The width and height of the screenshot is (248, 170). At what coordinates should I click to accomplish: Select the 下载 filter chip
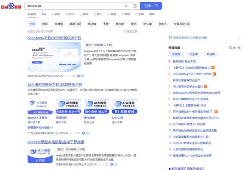106,24
